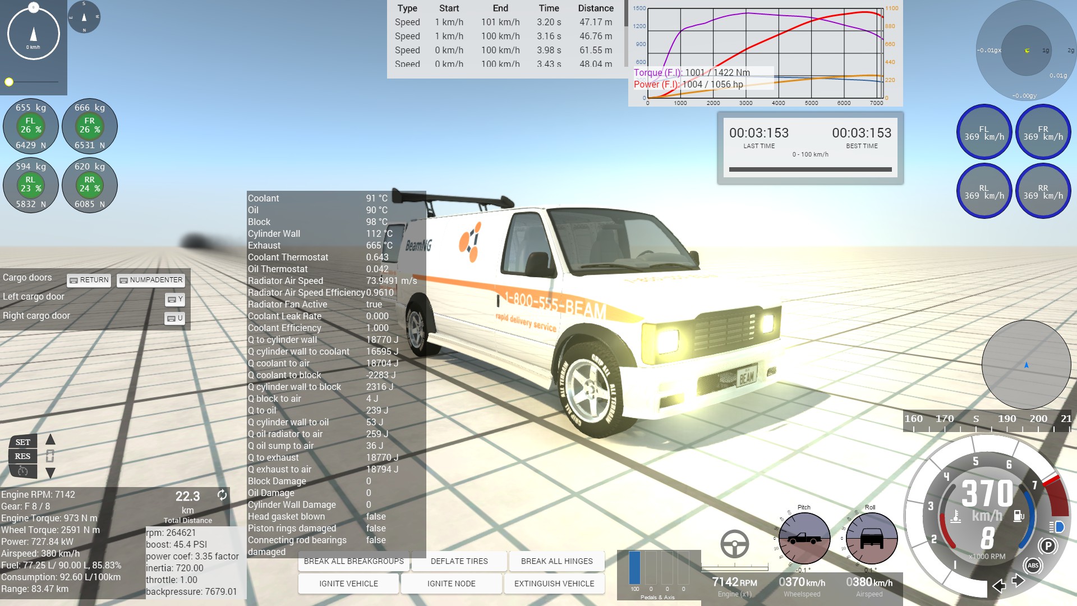Click the Roll gauge with truck rear view
The image size is (1077, 606).
click(x=871, y=538)
